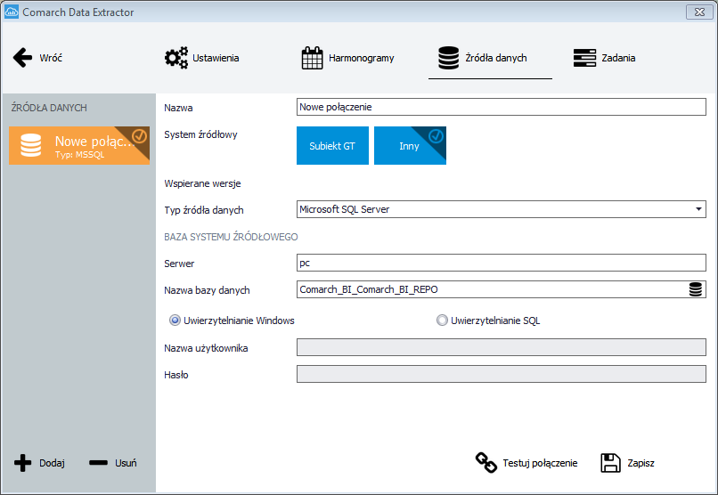Go back using the Wróć label

click(51, 58)
